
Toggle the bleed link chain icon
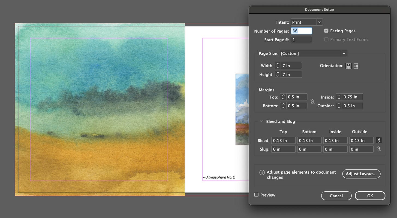pos(378,140)
